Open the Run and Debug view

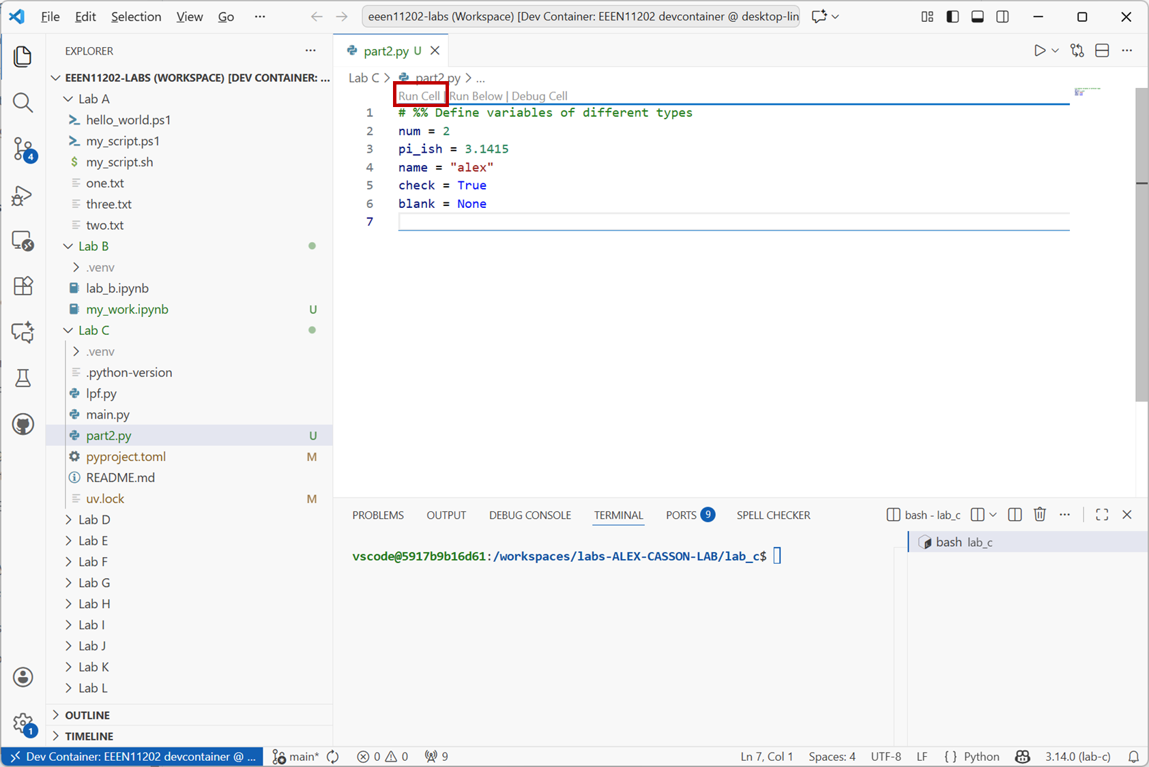pos(23,196)
